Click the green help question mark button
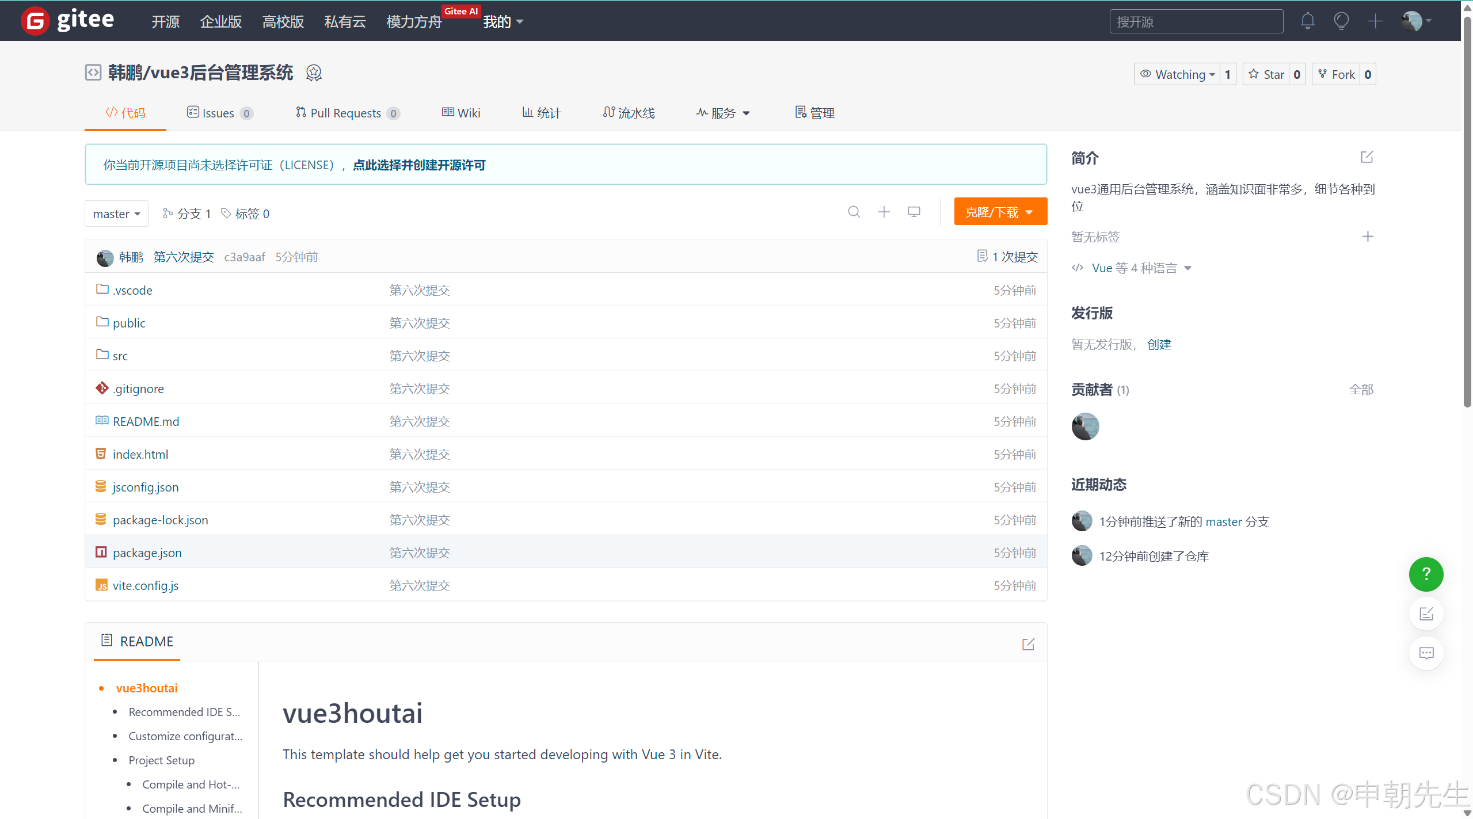The image size is (1473, 819). point(1425,574)
